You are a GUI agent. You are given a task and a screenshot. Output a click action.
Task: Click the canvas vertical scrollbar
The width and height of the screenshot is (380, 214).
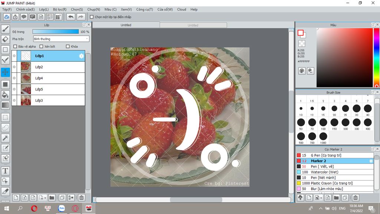291,112
